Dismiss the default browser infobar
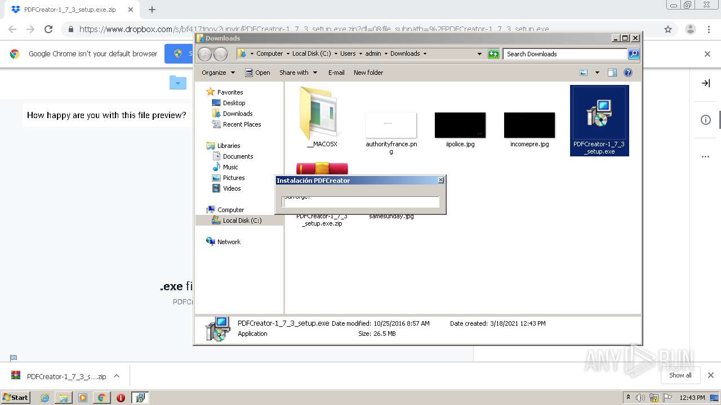721x405 pixels. click(x=707, y=54)
